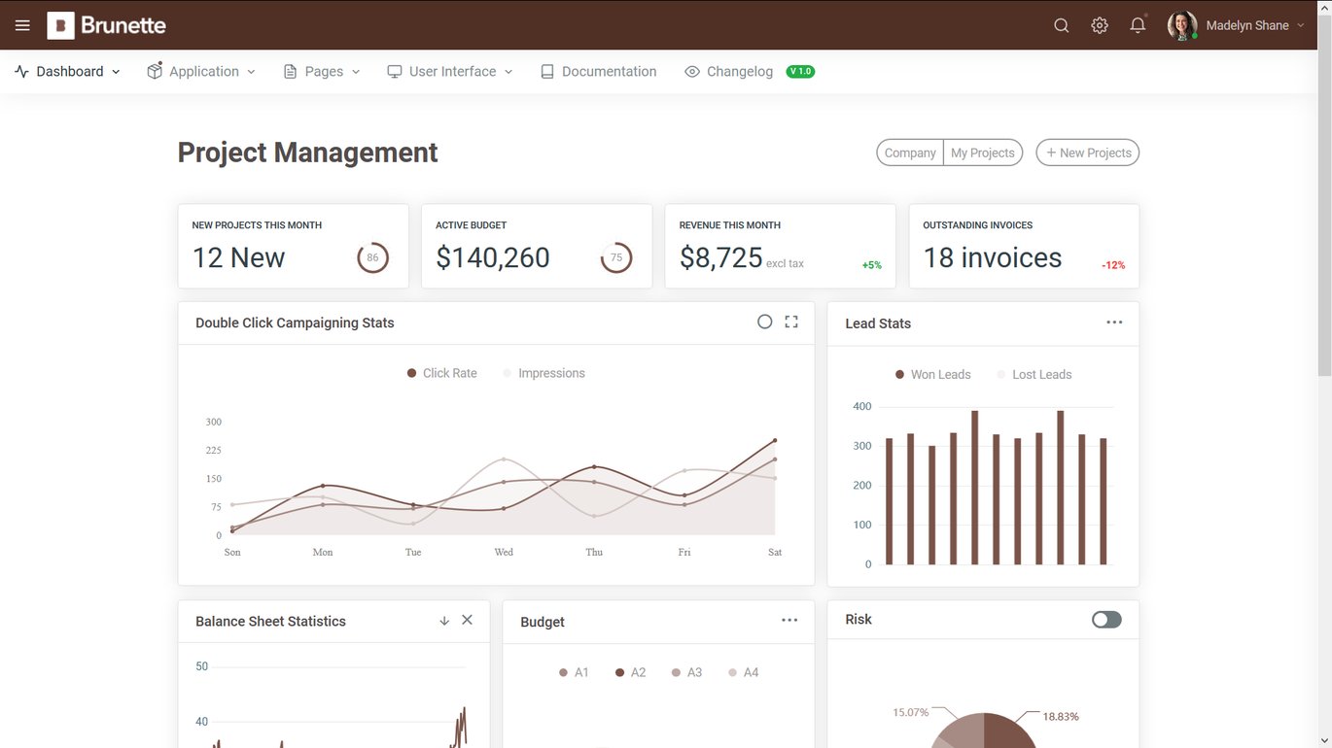1332x748 pixels.
Task: Click Madelyn Shane's avatar picture
Action: (x=1182, y=25)
